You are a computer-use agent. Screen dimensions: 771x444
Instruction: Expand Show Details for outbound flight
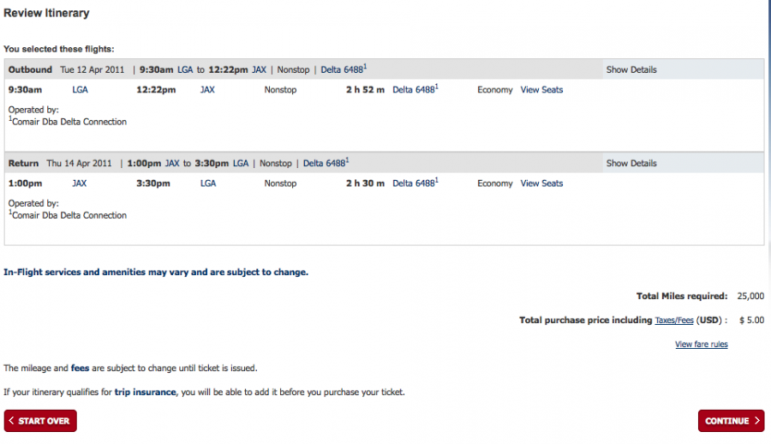pyautogui.click(x=631, y=69)
